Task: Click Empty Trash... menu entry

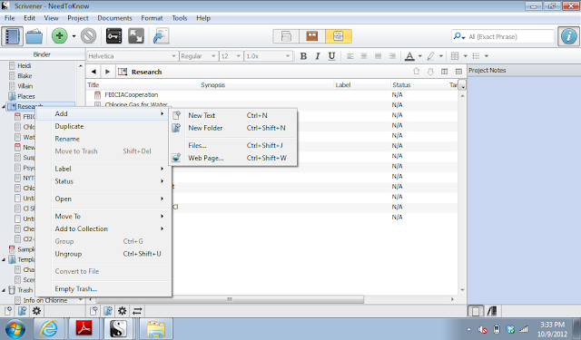Action: click(103, 289)
